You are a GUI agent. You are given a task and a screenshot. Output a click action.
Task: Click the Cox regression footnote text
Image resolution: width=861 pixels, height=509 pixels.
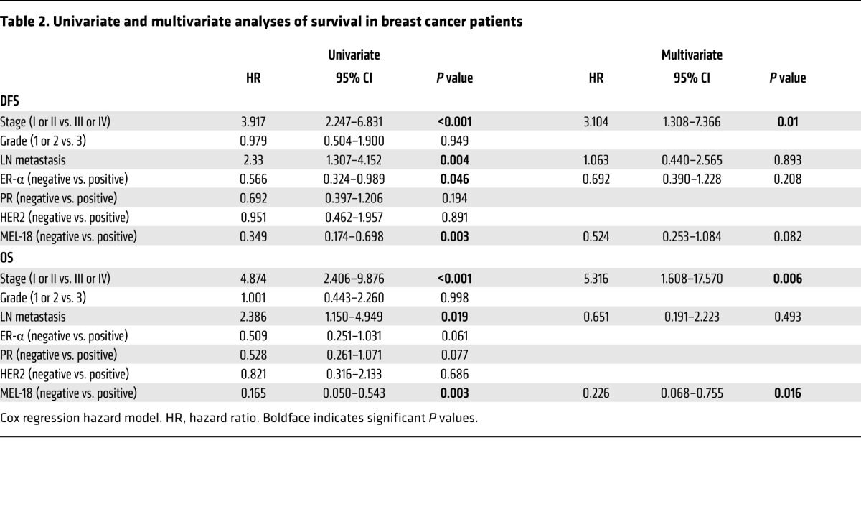tap(239, 416)
